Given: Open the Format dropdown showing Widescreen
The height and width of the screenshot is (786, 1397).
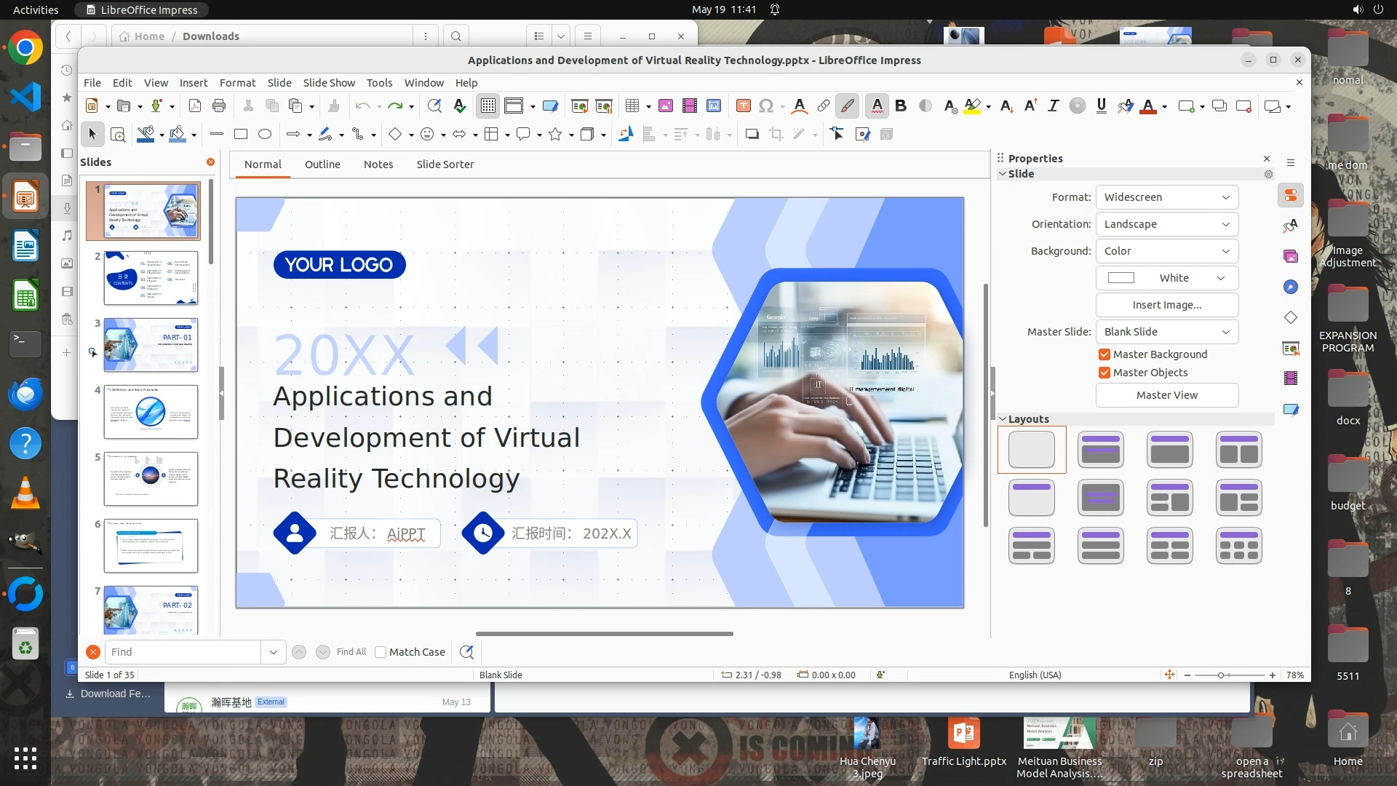Looking at the screenshot, I should tap(1166, 197).
